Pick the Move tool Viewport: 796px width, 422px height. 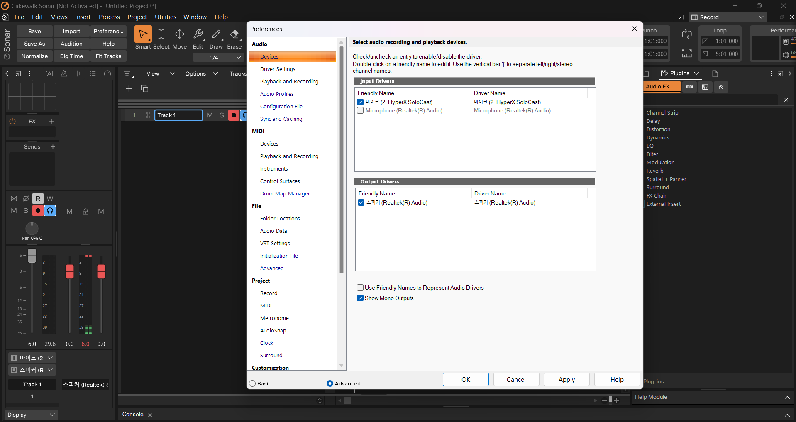tap(180, 34)
